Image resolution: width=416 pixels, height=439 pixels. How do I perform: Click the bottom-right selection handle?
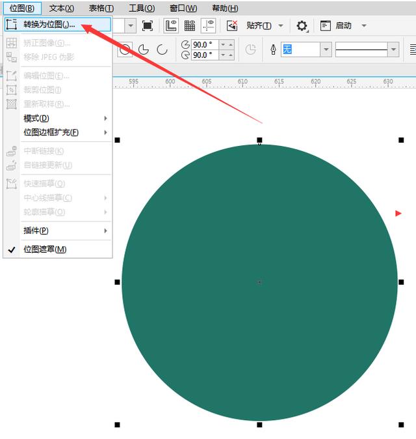[x=401, y=425]
